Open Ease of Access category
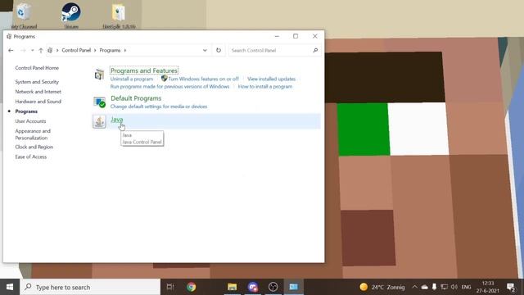This screenshot has height=295, width=524. click(x=31, y=157)
